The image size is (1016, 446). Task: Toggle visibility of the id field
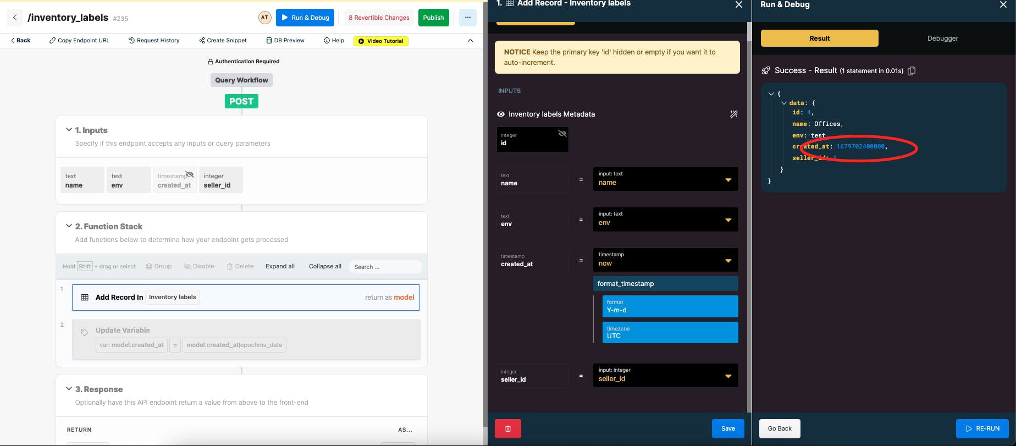click(562, 134)
